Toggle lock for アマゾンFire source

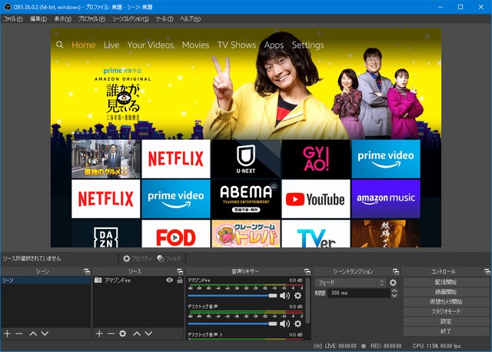180,280
